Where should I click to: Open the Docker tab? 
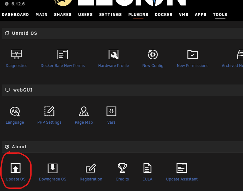coord(164,15)
